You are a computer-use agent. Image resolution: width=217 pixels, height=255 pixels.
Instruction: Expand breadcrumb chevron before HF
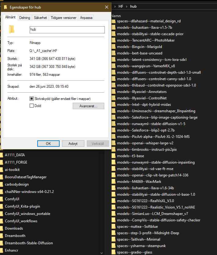coord(115,6)
